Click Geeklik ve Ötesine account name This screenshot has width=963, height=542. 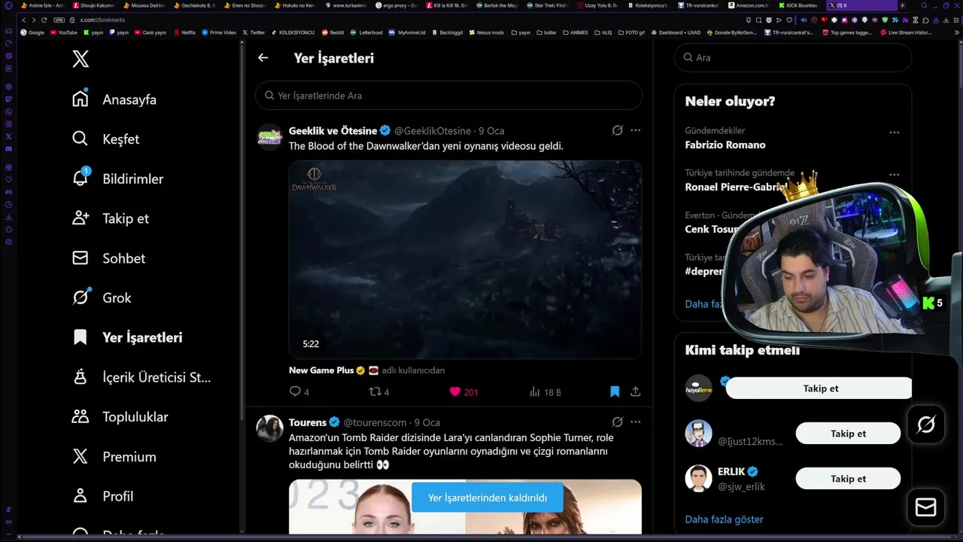[x=333, y=131]
